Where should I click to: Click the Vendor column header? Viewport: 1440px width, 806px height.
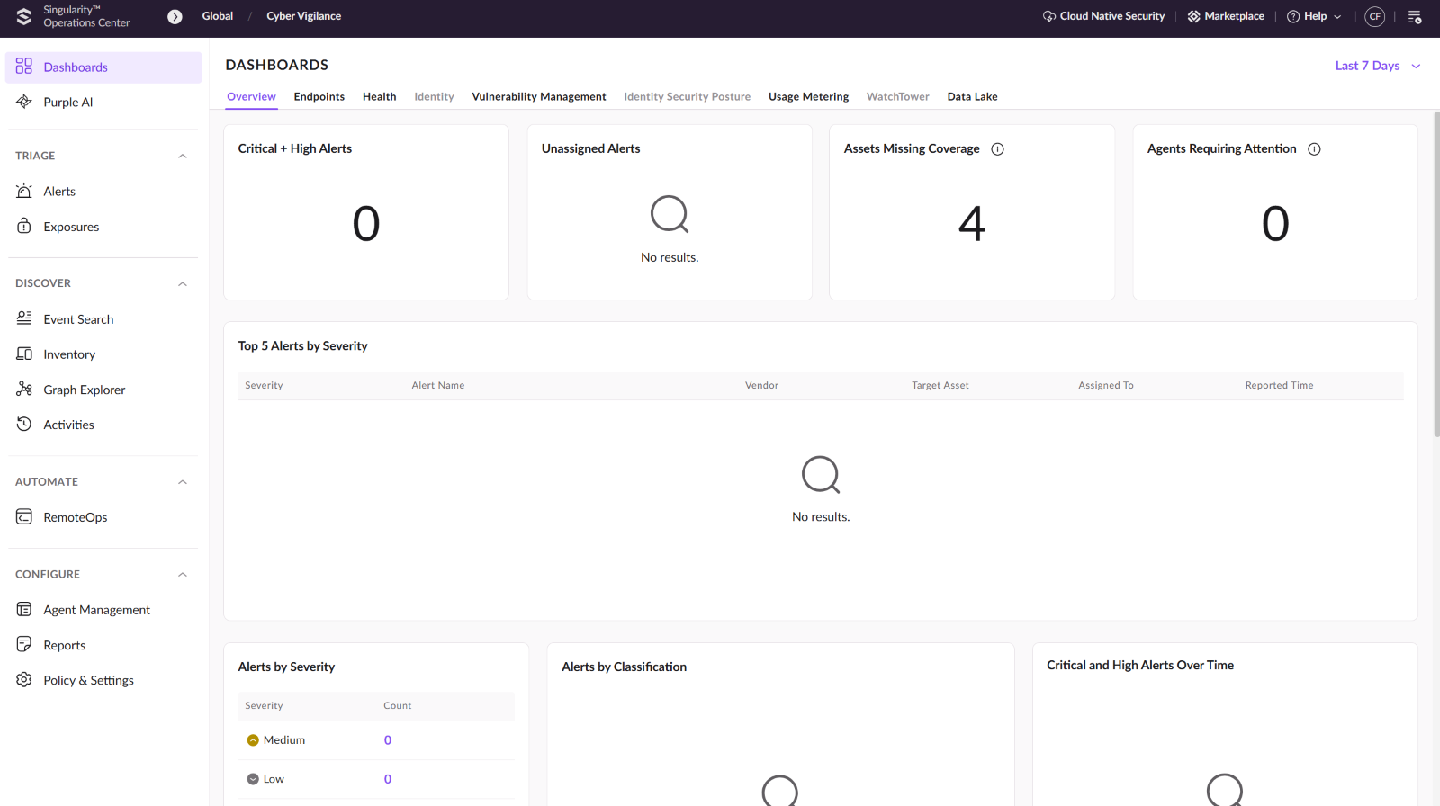(x=761, y=386)
